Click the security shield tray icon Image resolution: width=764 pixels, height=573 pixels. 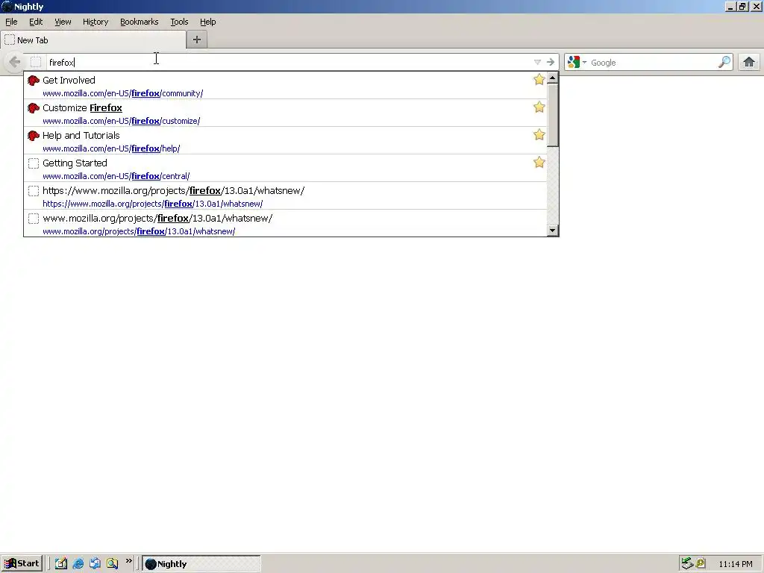701,563
